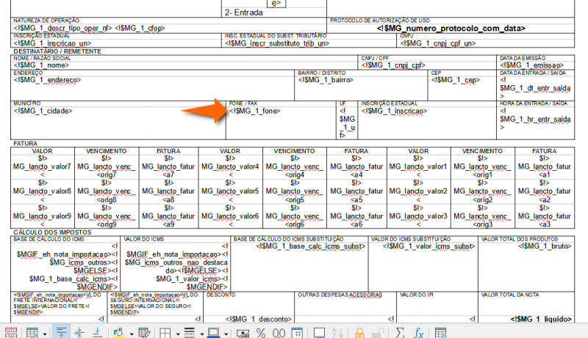The width and height of the screenshot is (588, 338).
Task: Open AutoFormat table styles
Action: coord(144,332)
